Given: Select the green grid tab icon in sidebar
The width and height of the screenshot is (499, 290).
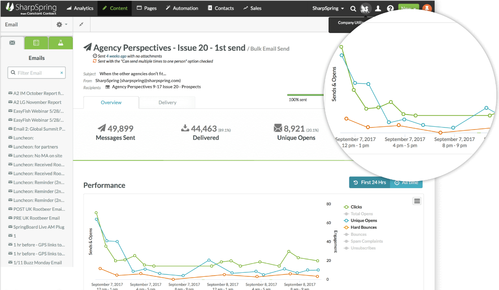Looking at the screenshot, I should tap(36, 43).
